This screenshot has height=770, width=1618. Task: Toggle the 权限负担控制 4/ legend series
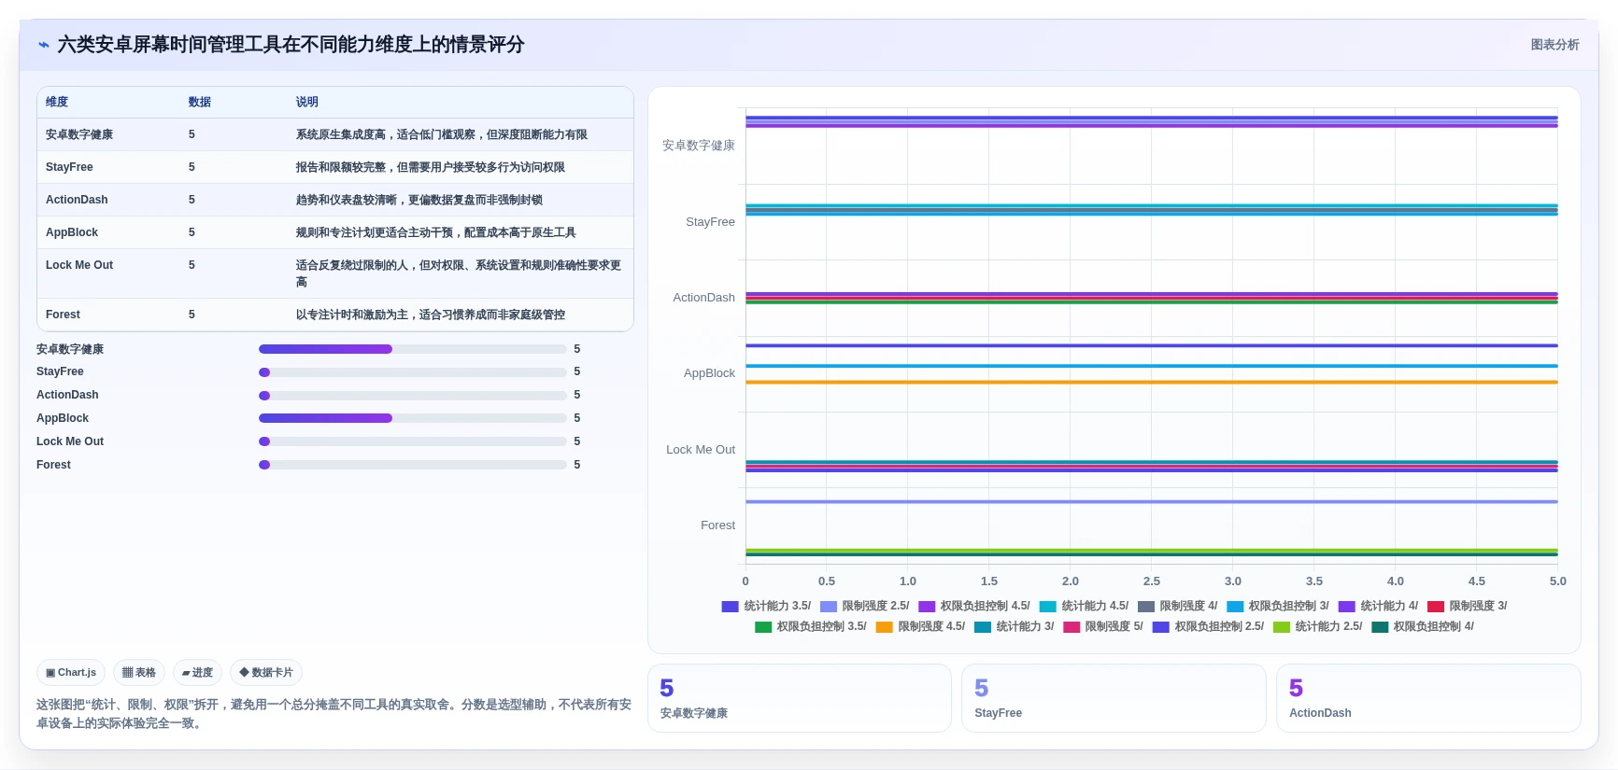1422,626
